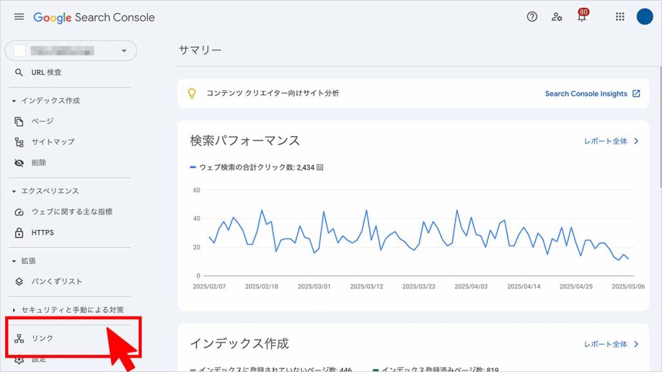Click the HTTPS lock icon
The height and width of the screenshot is (372, 662).
(19, 232)
